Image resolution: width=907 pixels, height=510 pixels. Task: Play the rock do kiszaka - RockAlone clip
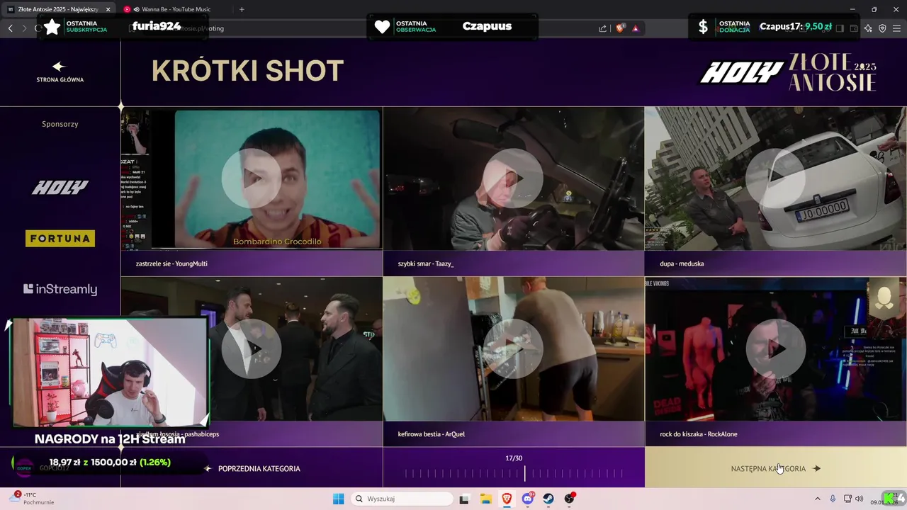pyautogui.click(x=775, y=348)
